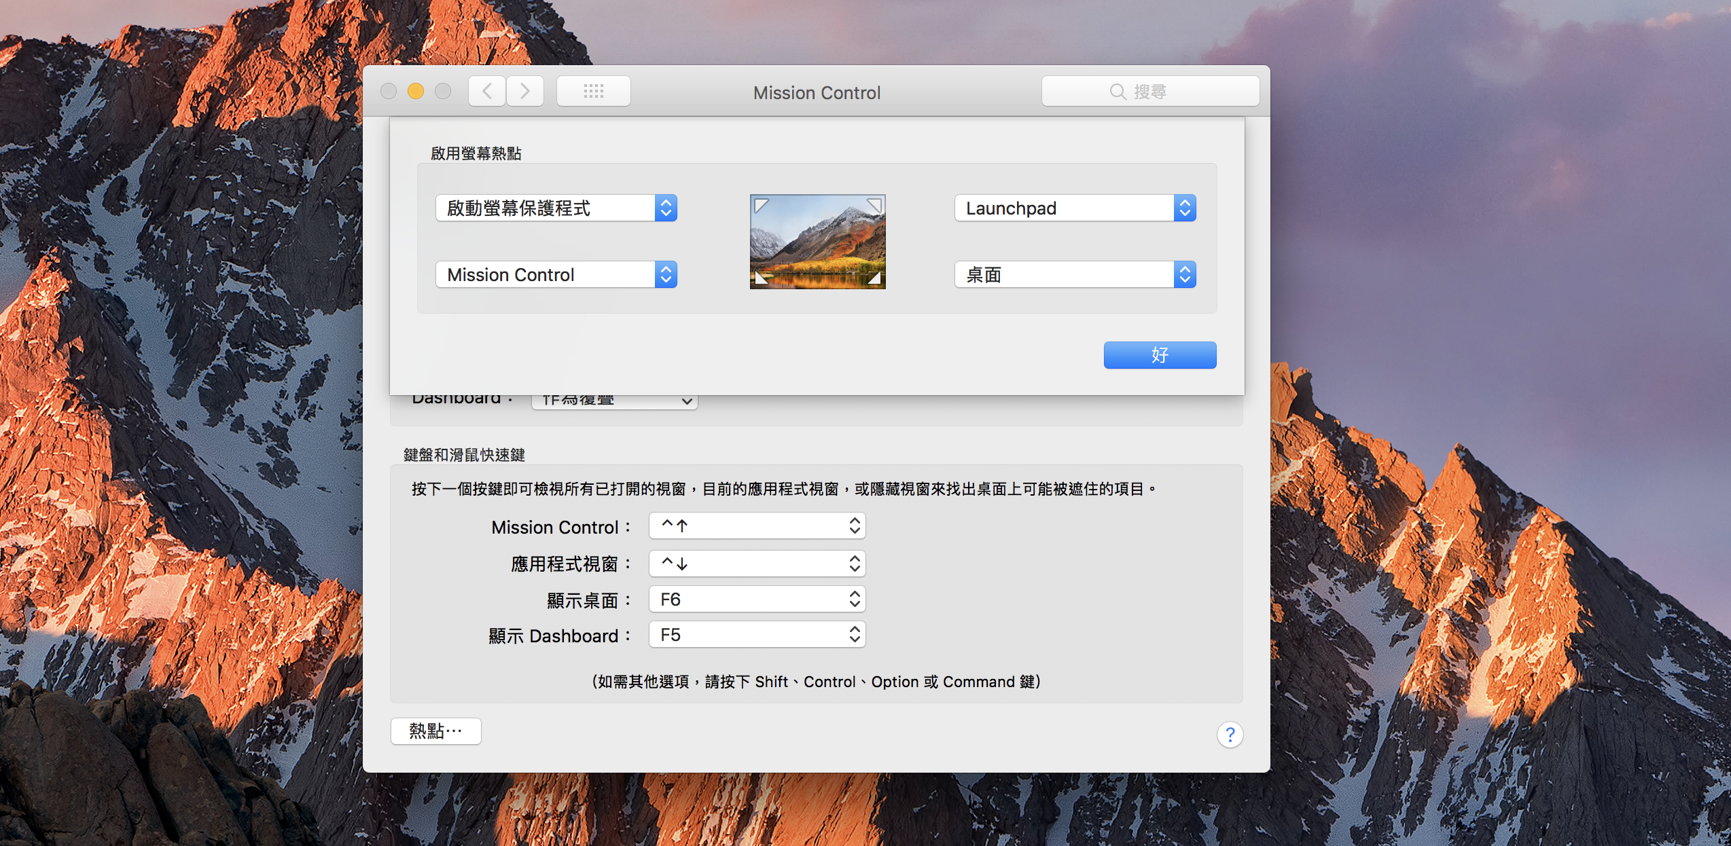Show all preferences via the grid icon

[x=594, y=91]
